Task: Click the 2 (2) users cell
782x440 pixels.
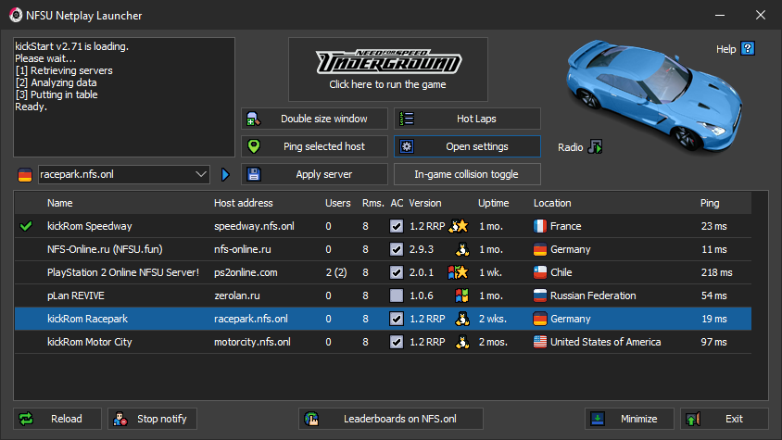Action: click(x=336, y=272)
